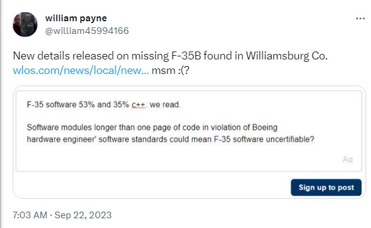The image size is (371, 228).
Task: Click william payne's profile avatar
Action: (25, 24)
